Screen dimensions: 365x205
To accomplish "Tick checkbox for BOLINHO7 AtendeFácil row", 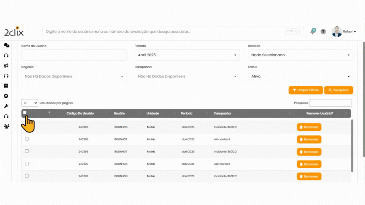I will coord(27,139).
